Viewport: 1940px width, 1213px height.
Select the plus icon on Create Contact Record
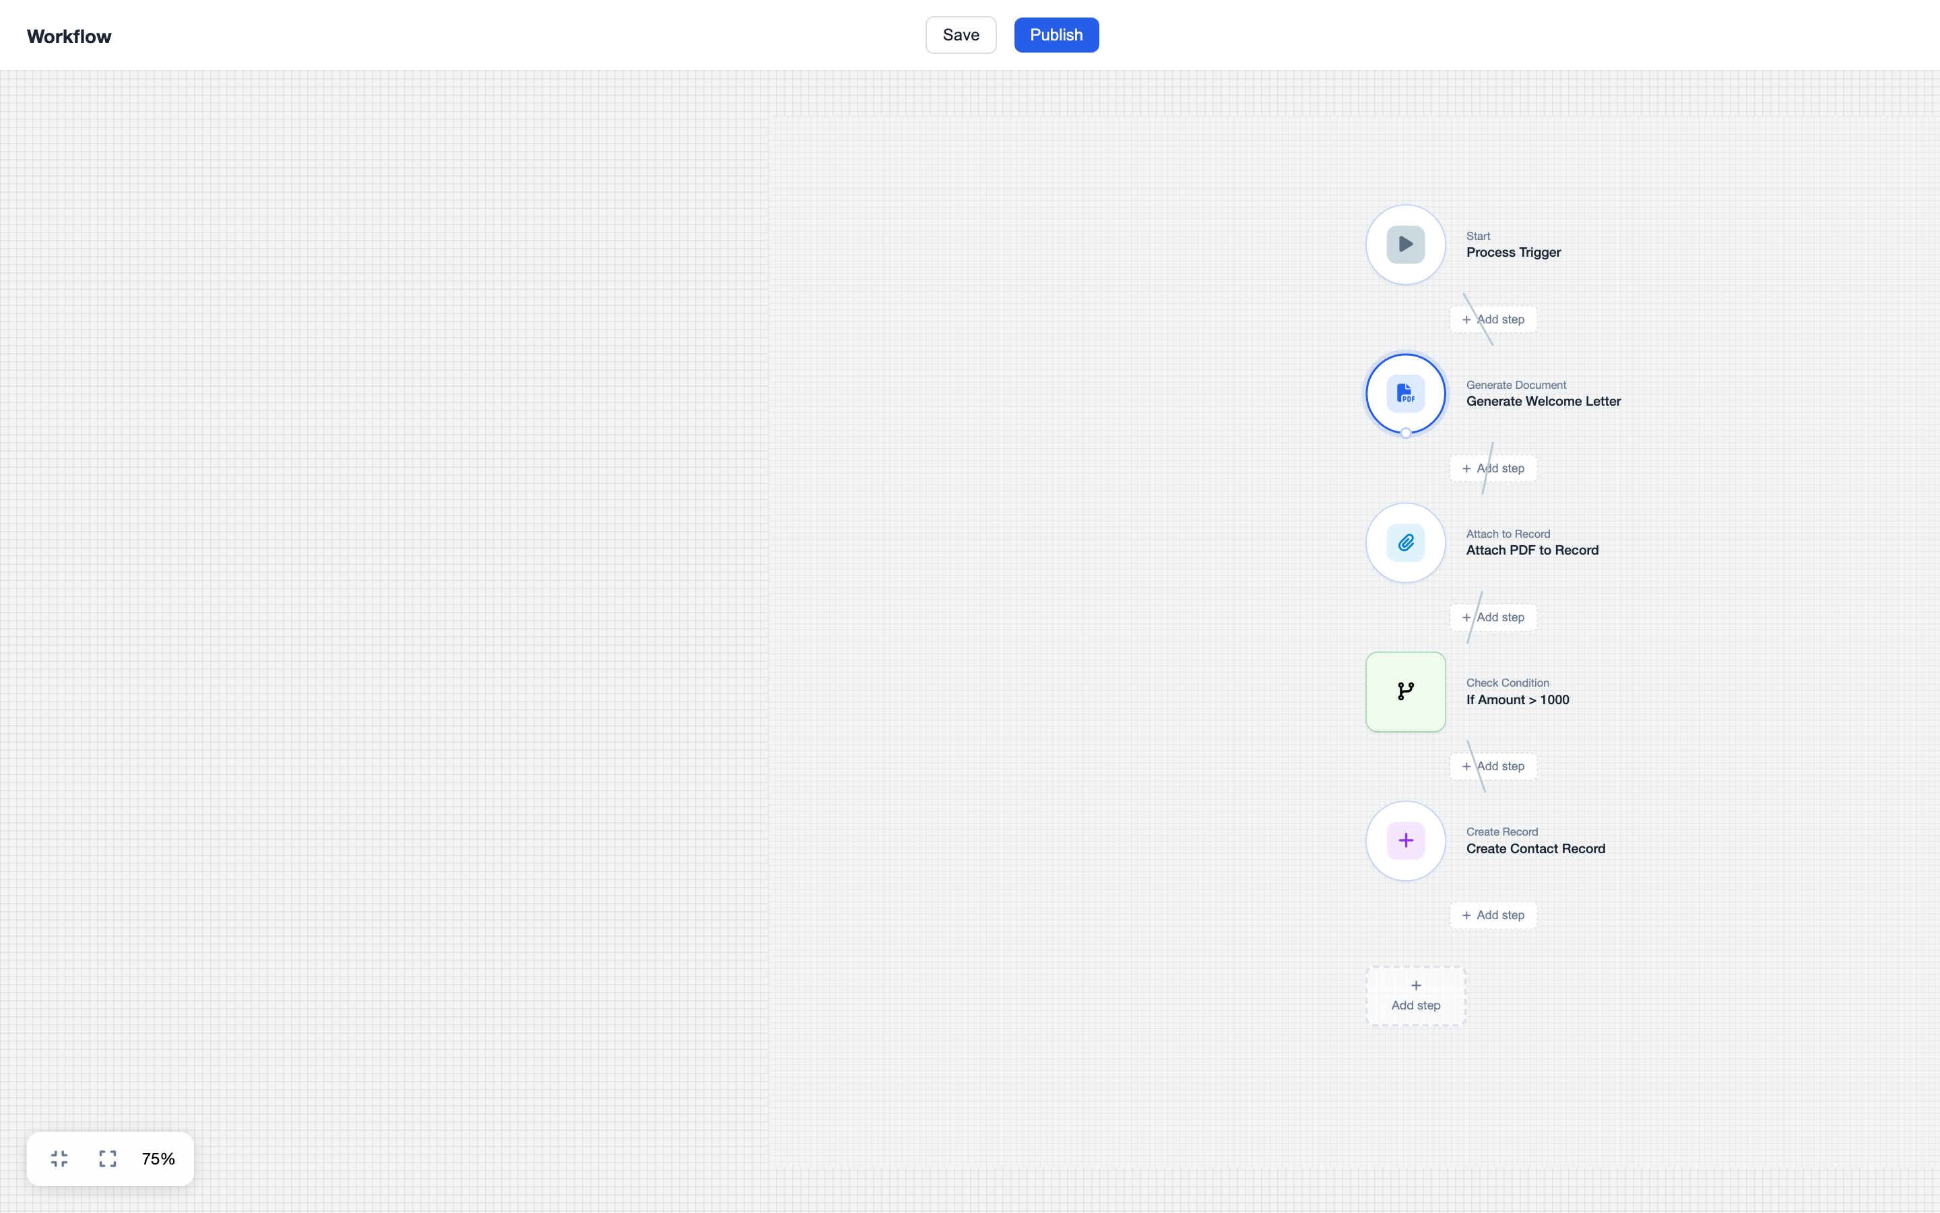(1405, 840)
